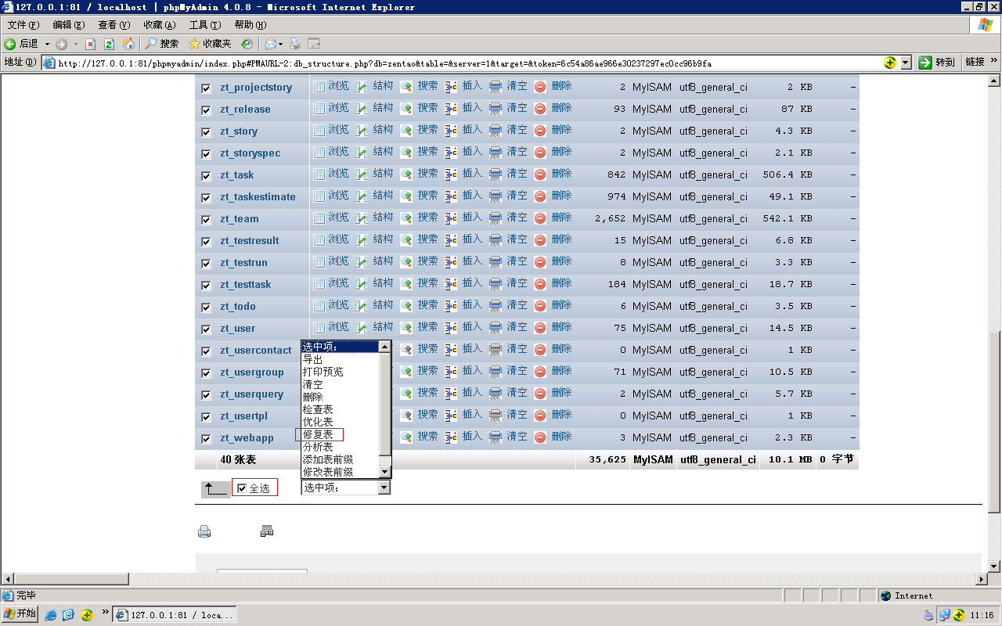Click delete icon in zt_story row
Image resolution: width=1002 pixels, height=626 pixels.
click(x=540, y=130)
